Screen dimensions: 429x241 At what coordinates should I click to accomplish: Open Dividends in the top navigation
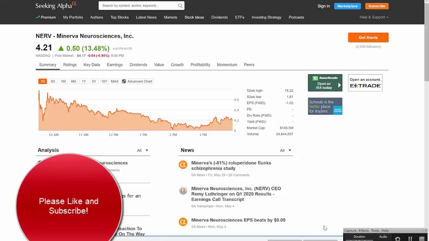(x=220, y=17)
